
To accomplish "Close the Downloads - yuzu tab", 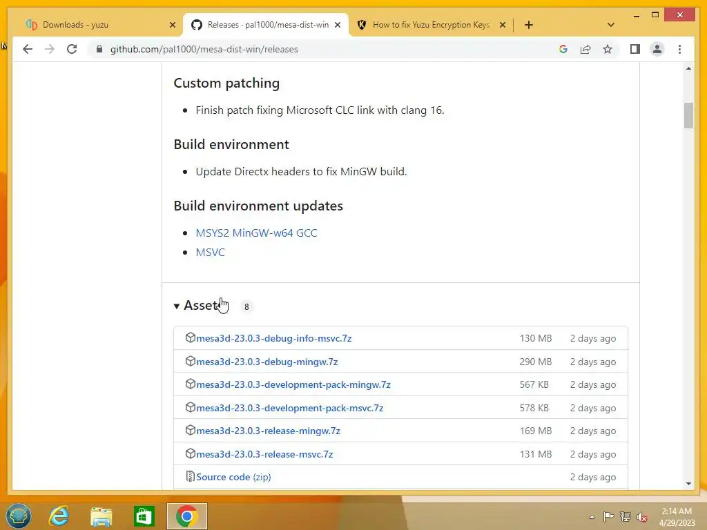I will click(x=172, y=25).
